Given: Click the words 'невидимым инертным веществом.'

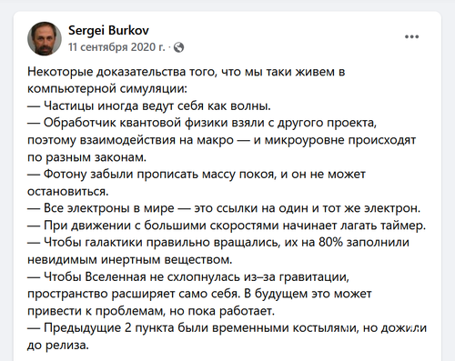Looking at the screenshot, I should pyautogui.click(x=130, y=260).
